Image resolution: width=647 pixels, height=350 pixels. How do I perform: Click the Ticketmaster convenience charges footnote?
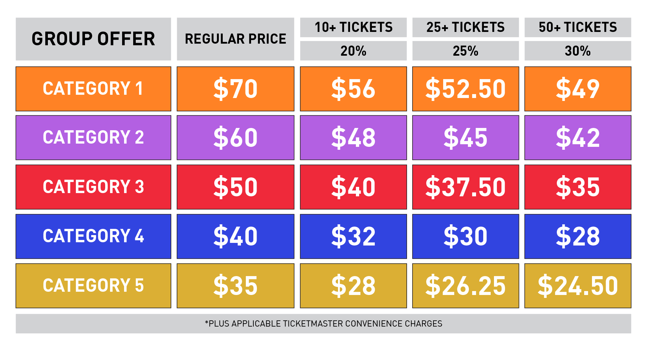pos(323,324)
